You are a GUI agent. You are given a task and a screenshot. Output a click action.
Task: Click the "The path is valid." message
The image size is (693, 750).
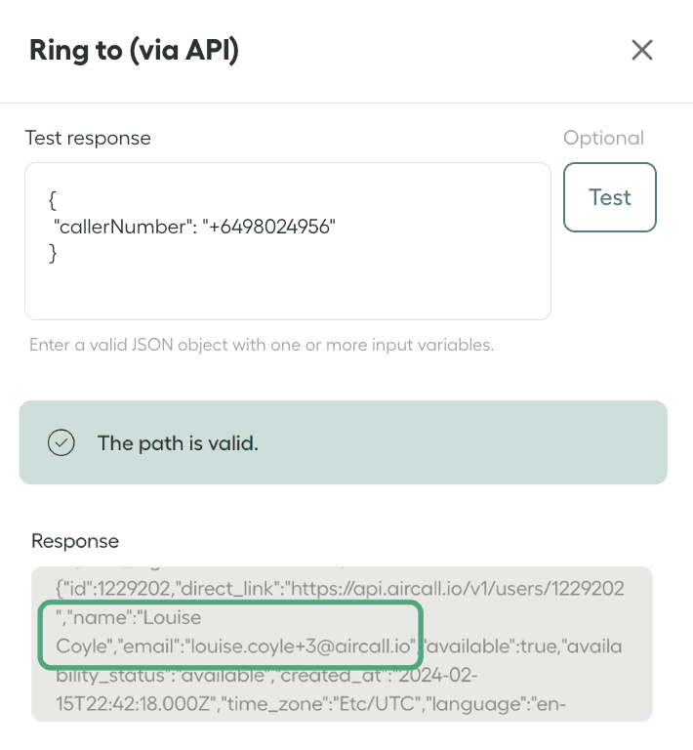coord(178,442)
